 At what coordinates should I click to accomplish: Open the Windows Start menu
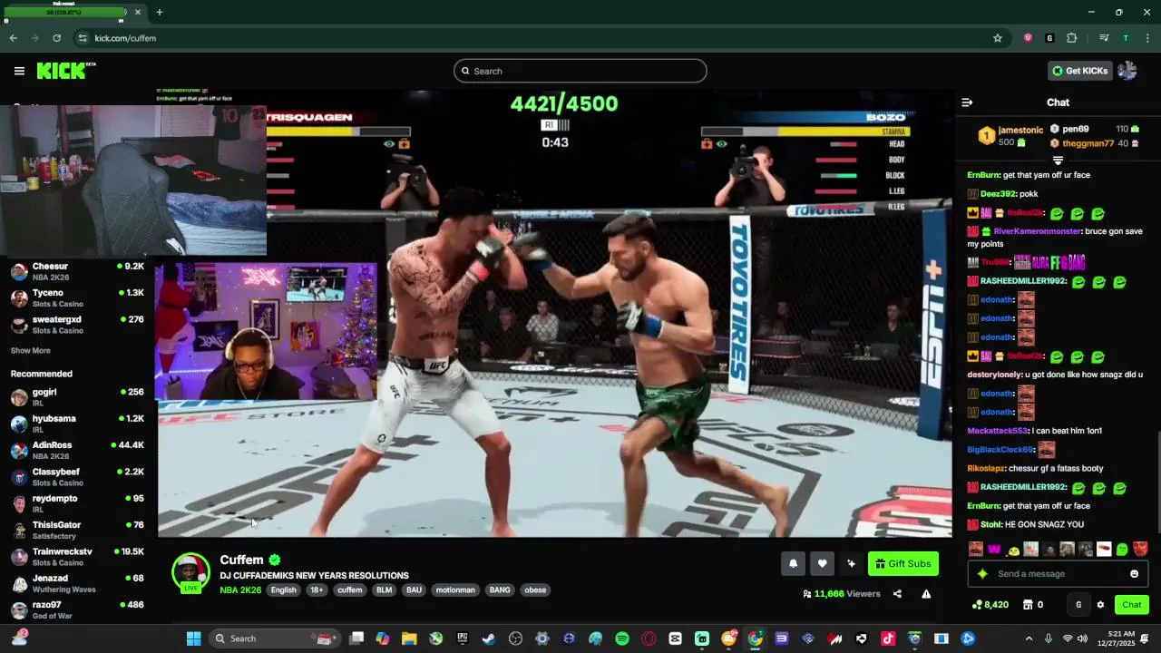coord(193,638)
